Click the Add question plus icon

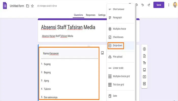click(x=144, y=49)
